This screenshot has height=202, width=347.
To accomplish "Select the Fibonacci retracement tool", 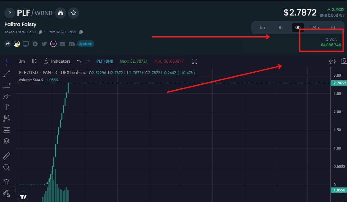I will click(x=7, y=85).
